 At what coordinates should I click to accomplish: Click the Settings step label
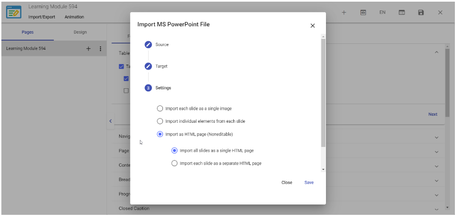[x=163, y=88]
